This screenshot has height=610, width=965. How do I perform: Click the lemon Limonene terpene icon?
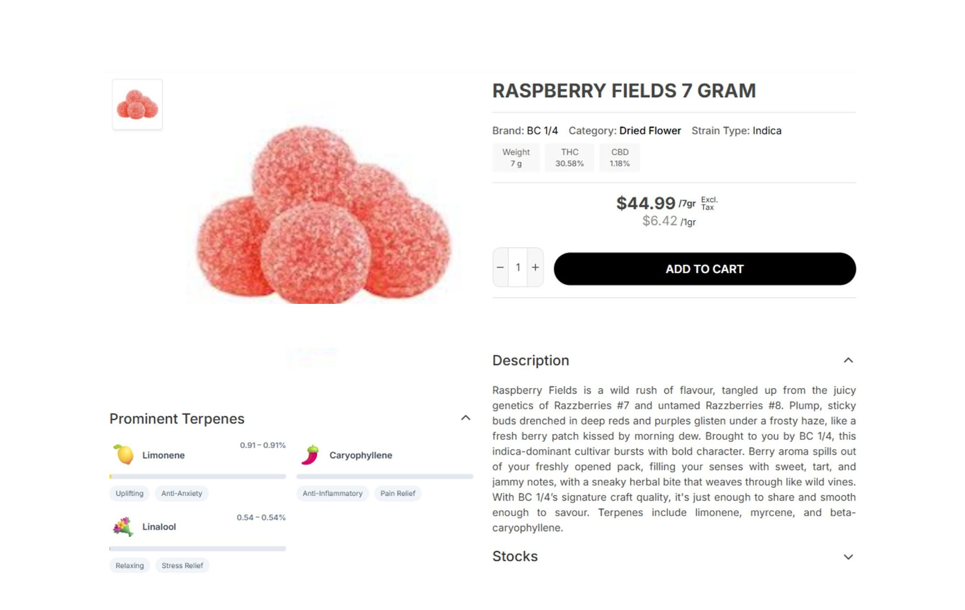pos(123,454)
